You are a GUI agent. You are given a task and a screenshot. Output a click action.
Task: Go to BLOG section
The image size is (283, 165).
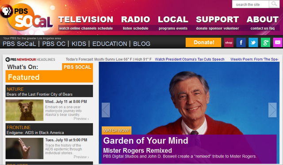[x=141, y=44]
